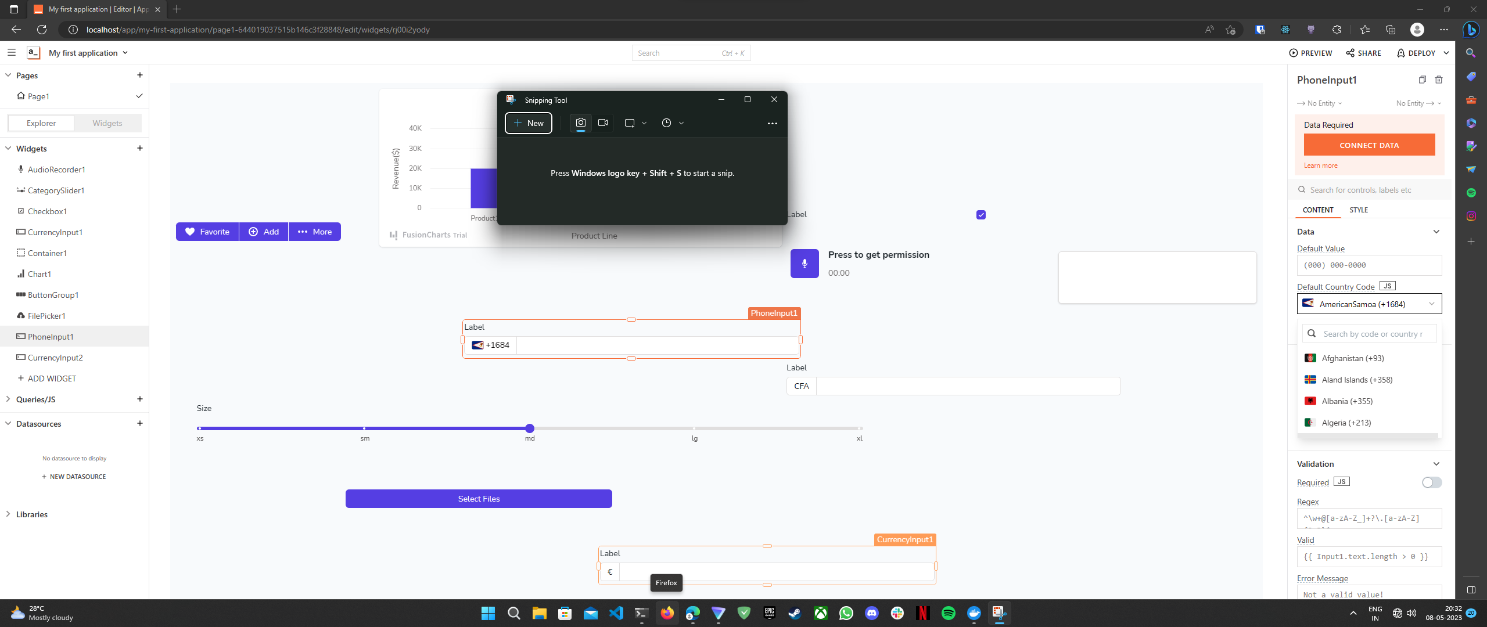Viewport: 1487px width, 627px height.
Task: Delete PhoneInput1 widget with trash icon
Action: (x=1439, y=80)
